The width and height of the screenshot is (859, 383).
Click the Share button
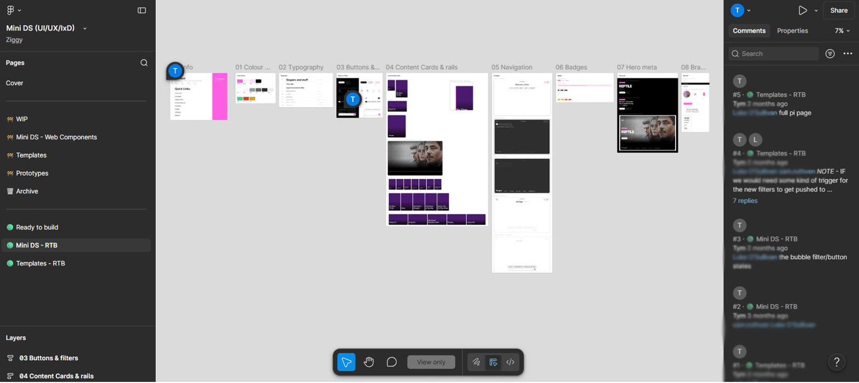click(839, 10)
